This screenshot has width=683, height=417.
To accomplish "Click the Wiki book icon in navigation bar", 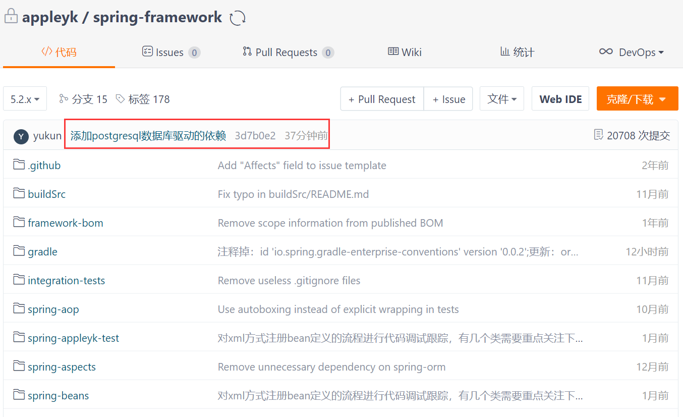I will 393,51.
